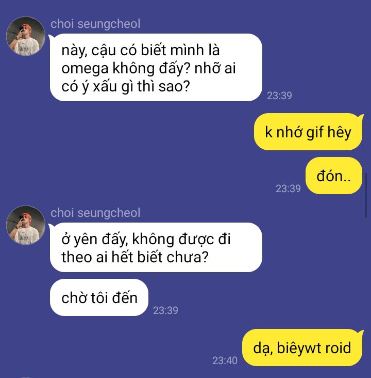The image size is (371, 378).
Task: Click the chat scrollbar thumb on the right
Action: click(366, 195)
